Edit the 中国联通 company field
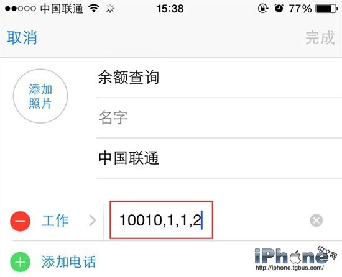This screenshot has width=342, height=277. 219,158
